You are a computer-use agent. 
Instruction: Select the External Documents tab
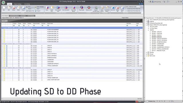[14, 16]
